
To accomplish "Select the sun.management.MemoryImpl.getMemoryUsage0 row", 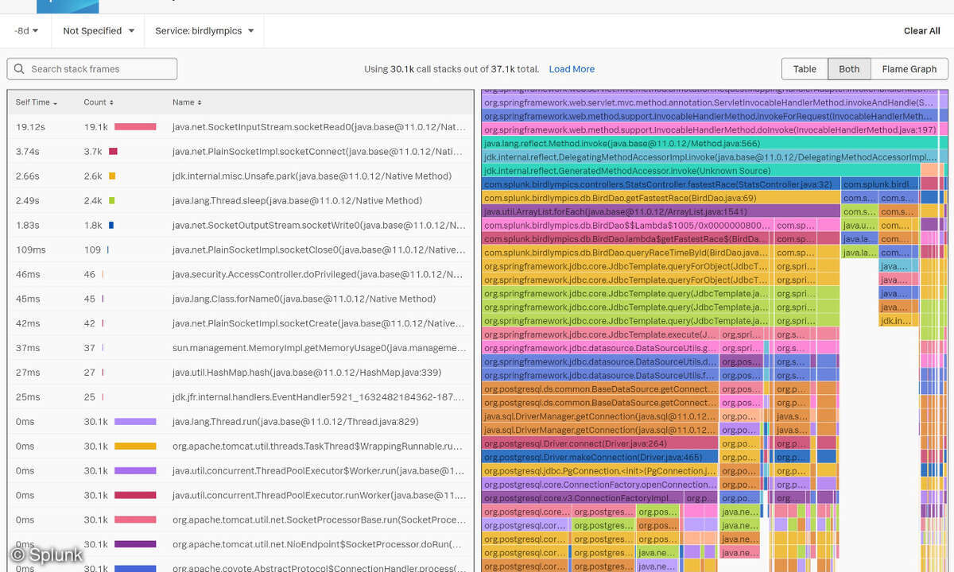I will 241,348.
